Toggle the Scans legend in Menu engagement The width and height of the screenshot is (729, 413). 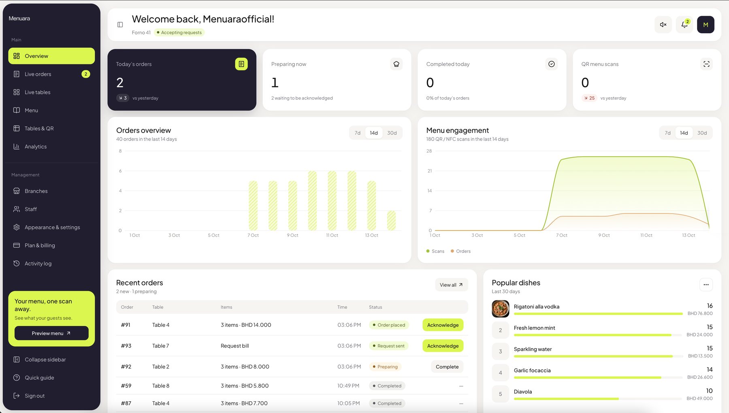pos(435,251)
